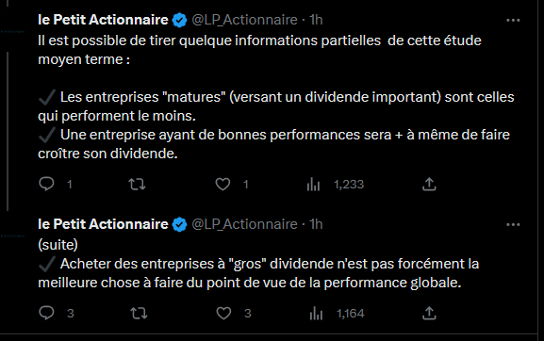
Task: Open le Petit Actionnaire profile from first tweet
Action: click(103, 20)
